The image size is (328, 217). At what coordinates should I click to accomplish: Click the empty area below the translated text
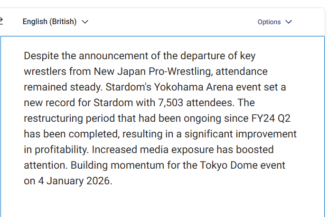coord(162,201)
